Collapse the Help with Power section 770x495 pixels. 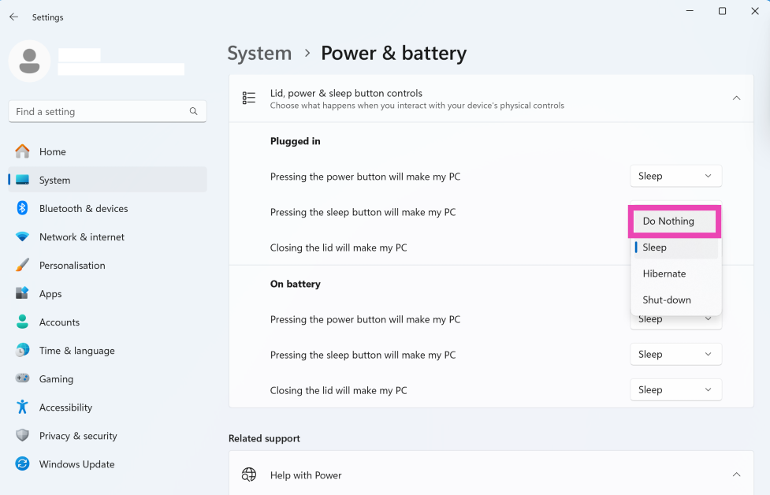click(x=736, y=475)
